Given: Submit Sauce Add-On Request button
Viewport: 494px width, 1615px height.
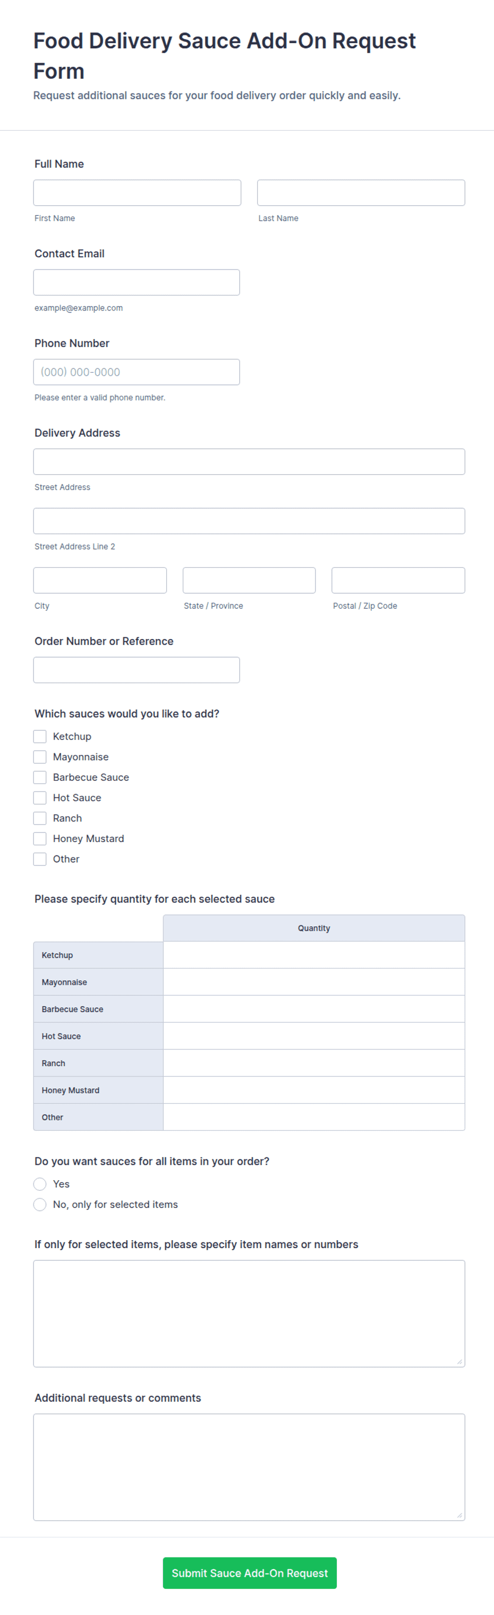Looking at the screenshot, I should (250, 1573).
